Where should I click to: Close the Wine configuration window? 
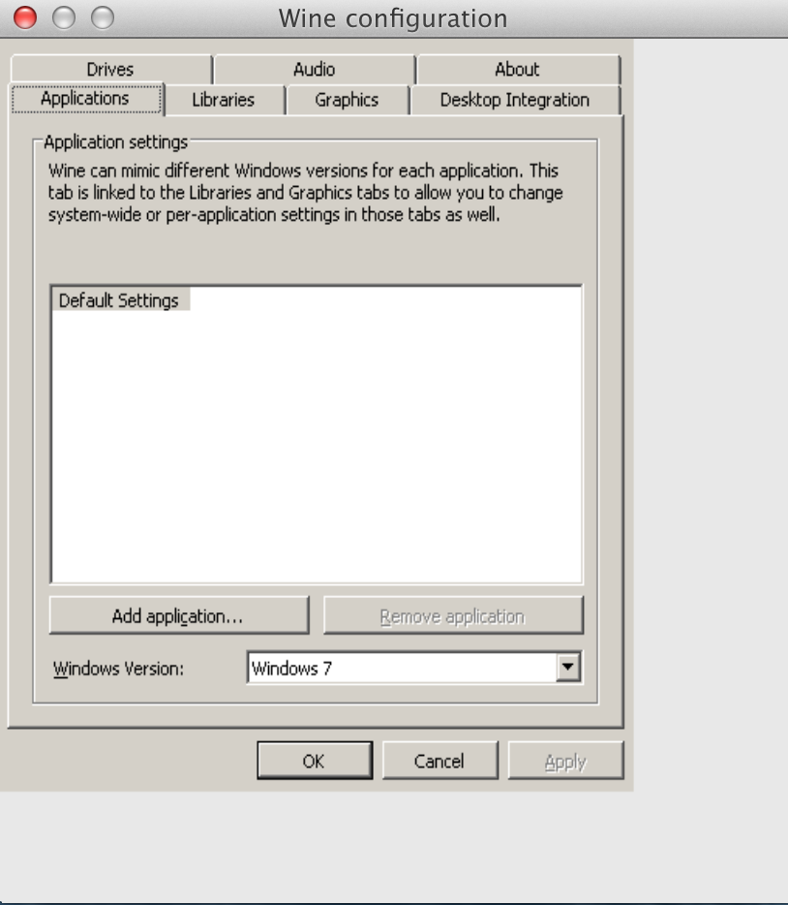click(25, 17)
